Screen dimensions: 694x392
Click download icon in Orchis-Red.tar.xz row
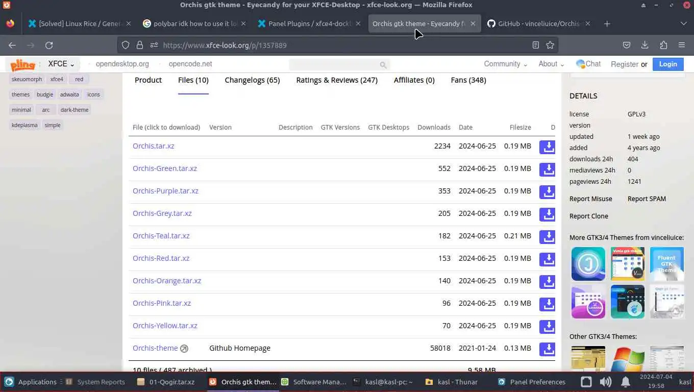547,259
